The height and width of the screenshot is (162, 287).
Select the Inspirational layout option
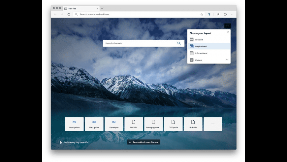click(209, 46)
